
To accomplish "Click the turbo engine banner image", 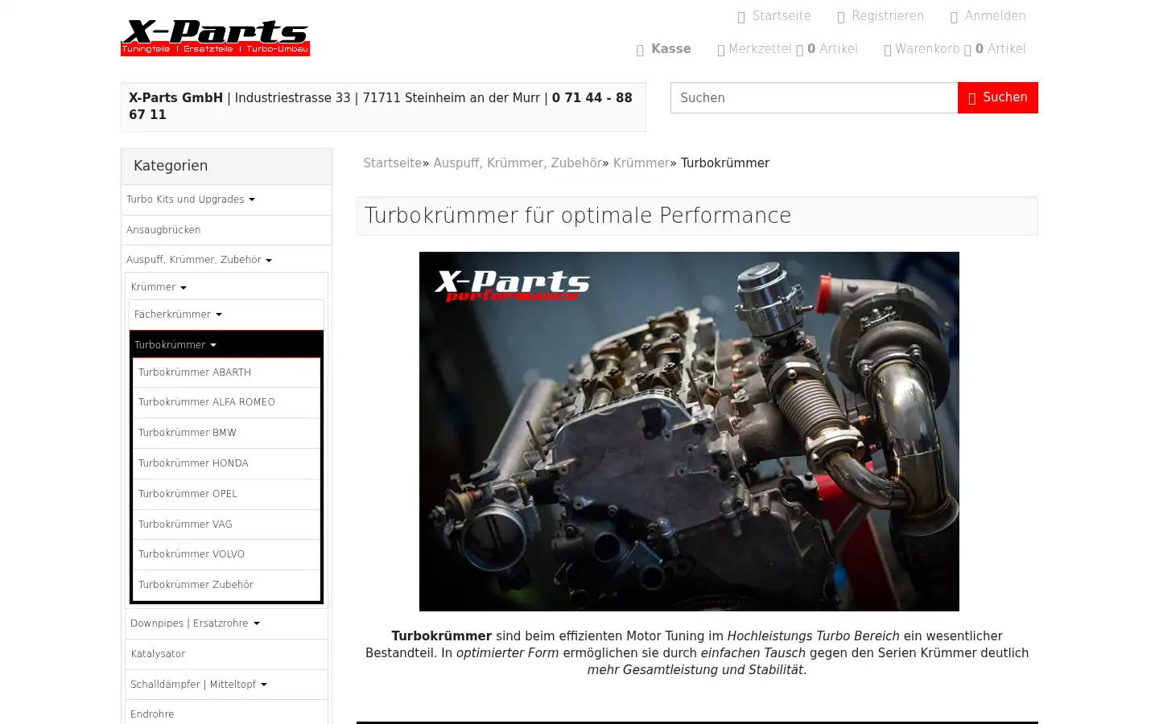I will click(x=689, y=431).
